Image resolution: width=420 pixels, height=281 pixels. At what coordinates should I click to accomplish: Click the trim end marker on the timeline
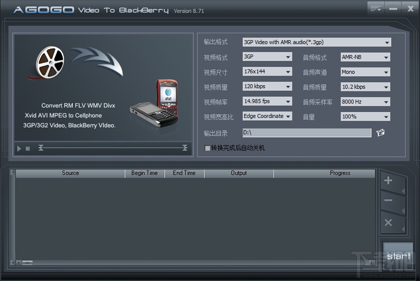[x=185, y=148]
